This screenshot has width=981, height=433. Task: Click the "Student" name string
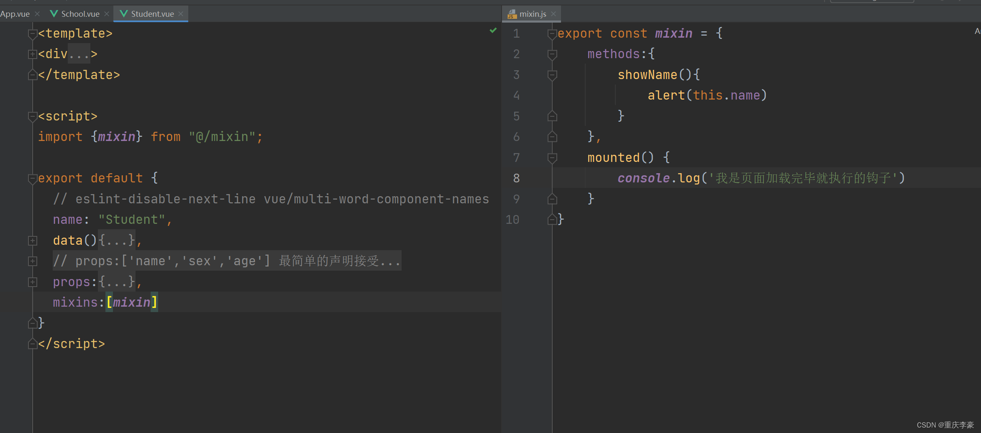point(132,220)
